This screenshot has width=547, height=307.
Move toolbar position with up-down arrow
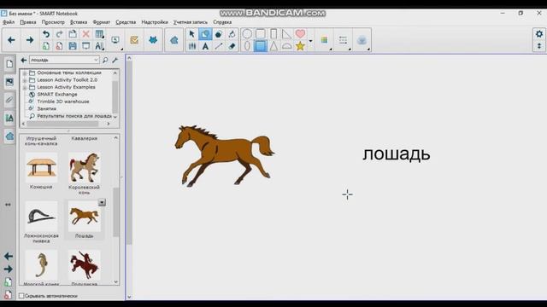(539, 46)
